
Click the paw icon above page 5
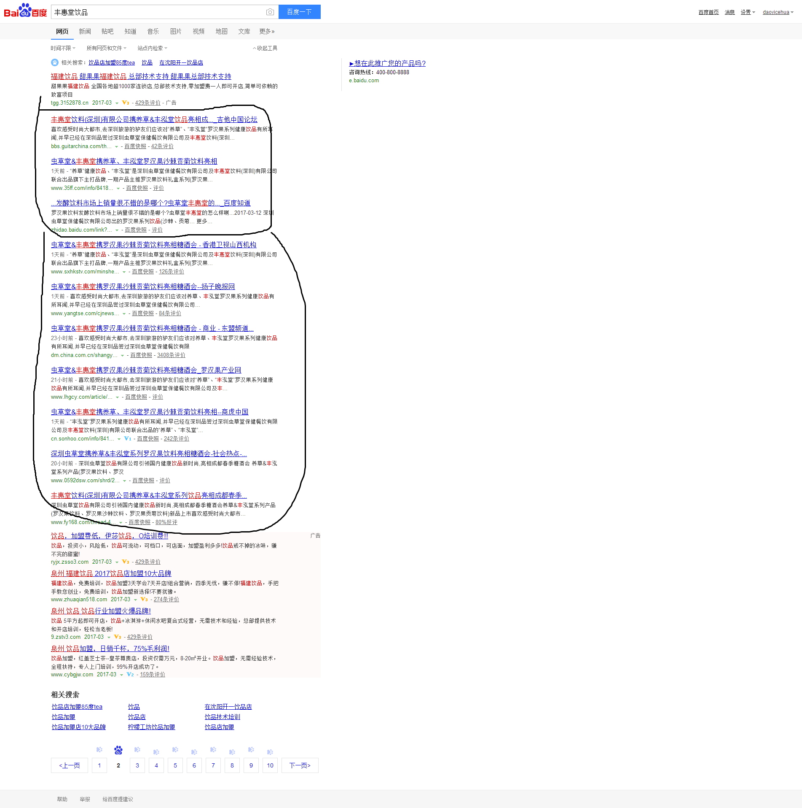pyautogui.click(x=175, y=749)
